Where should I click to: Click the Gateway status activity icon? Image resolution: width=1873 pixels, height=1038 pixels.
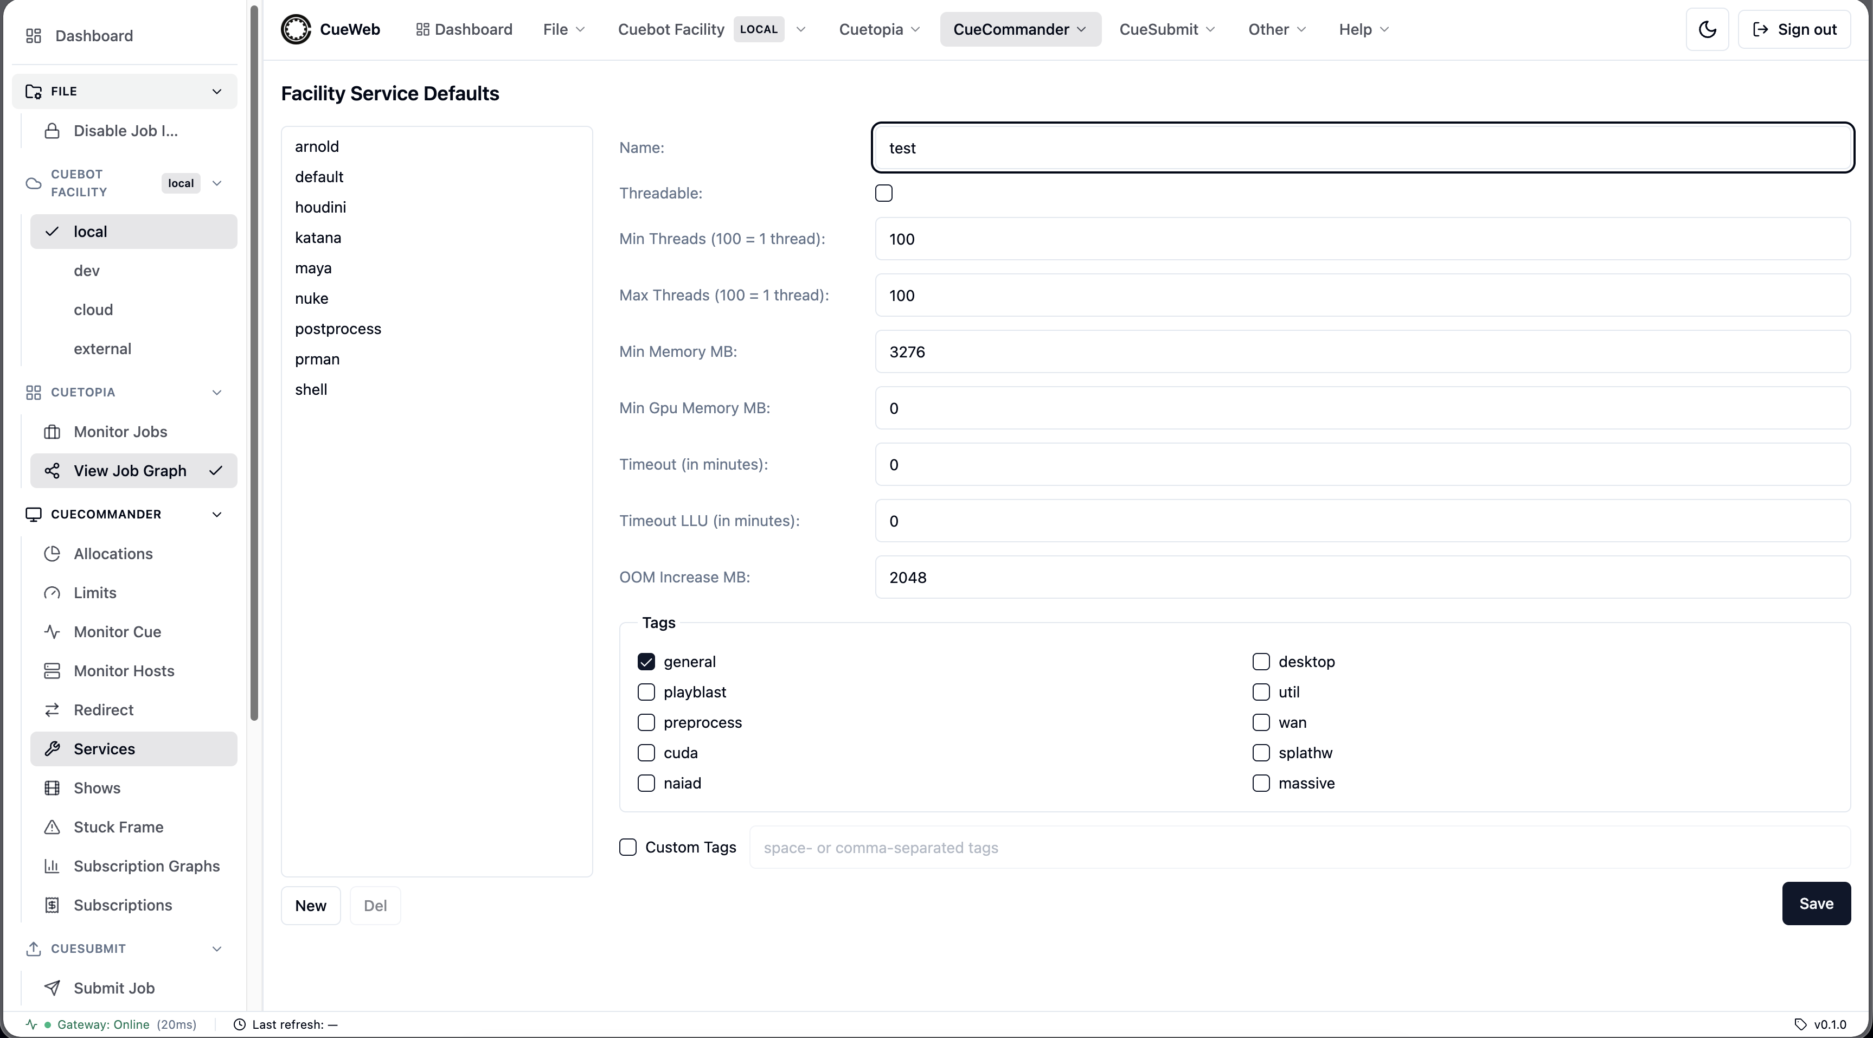click(x=31, y=1024)
